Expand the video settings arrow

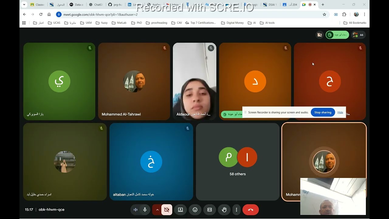pos(157,210)
